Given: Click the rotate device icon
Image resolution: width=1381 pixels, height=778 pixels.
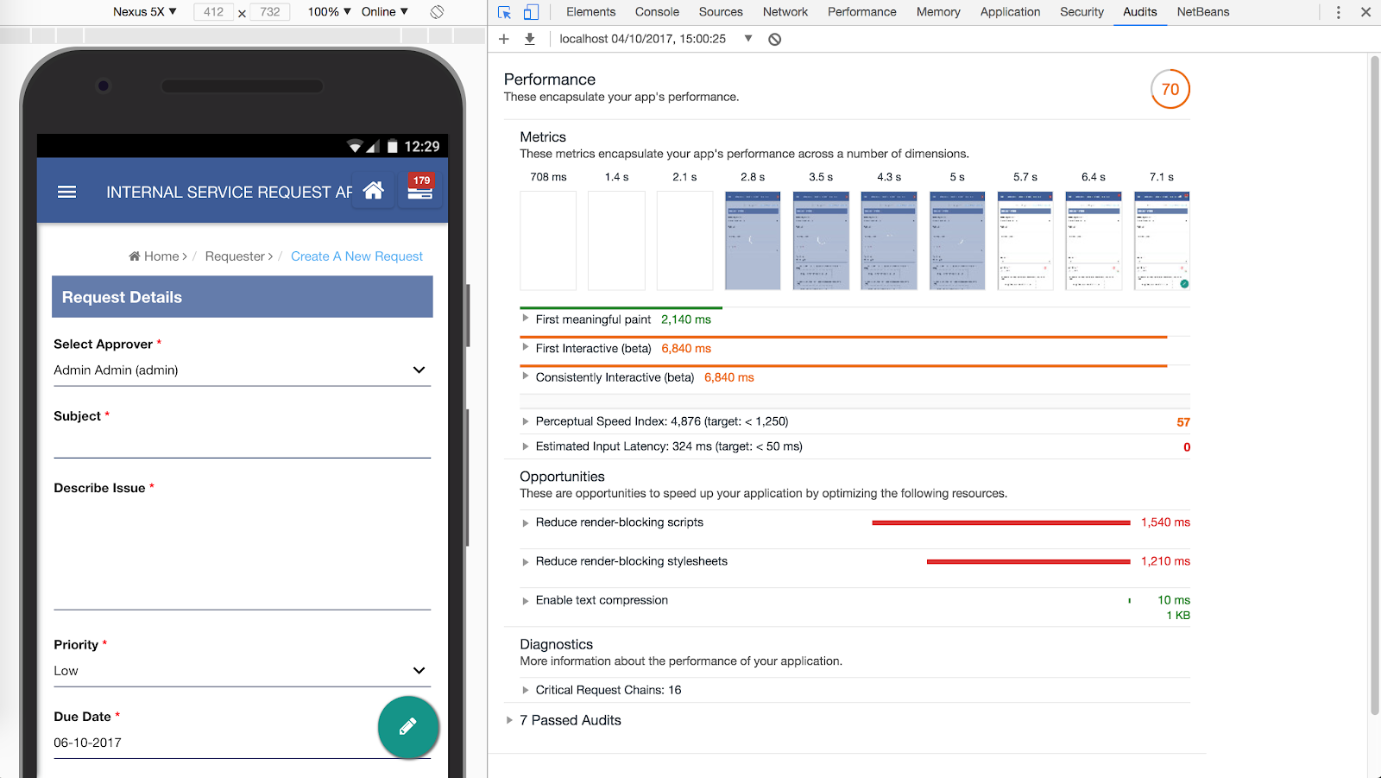Looking at the screenshot, I should (438, 12).
